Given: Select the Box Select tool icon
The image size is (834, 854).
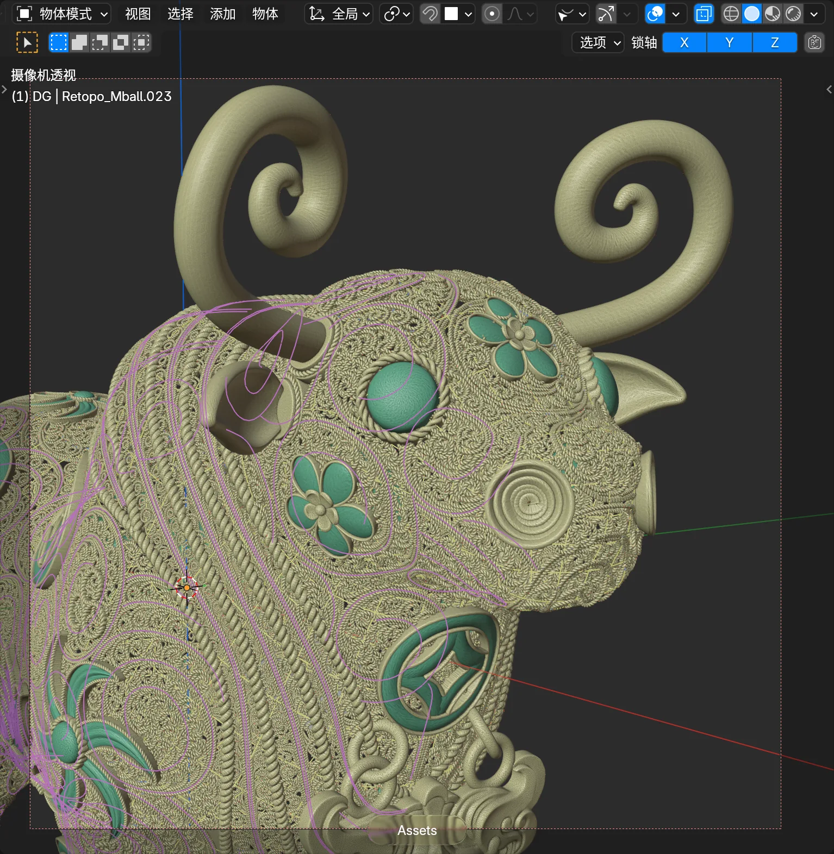Looking at the screenshot, I should (27, 42).
